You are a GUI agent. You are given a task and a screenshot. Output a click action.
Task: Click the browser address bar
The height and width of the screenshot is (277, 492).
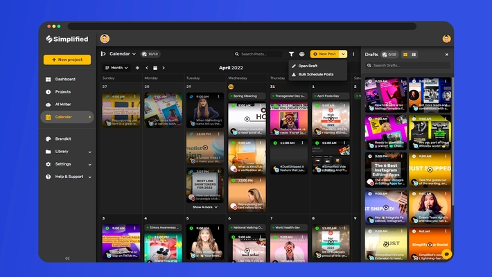point(242,26)
